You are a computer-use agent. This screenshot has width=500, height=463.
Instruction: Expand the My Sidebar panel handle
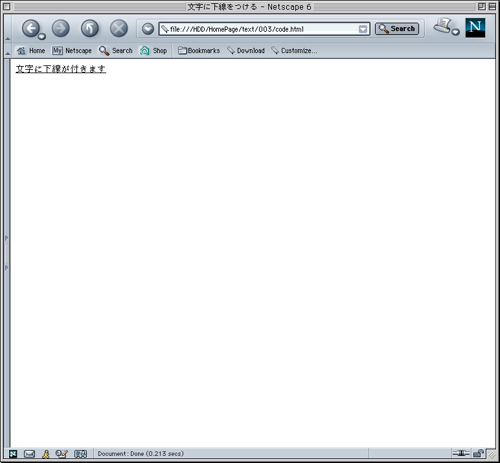[7, 253]
